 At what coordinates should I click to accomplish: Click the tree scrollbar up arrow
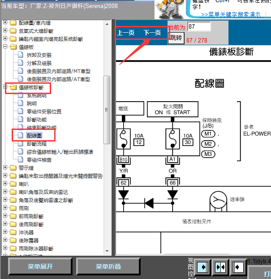[x=107, y=24]
